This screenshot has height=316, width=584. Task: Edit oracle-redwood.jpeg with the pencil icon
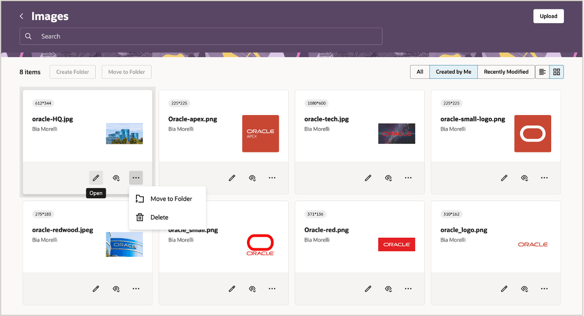[96, 289]
